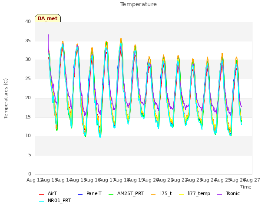The width and height of the screenshot is (278, 209).
Task: Click the cyan NR01_PRT legend swatch
Action: click(42, 201)
